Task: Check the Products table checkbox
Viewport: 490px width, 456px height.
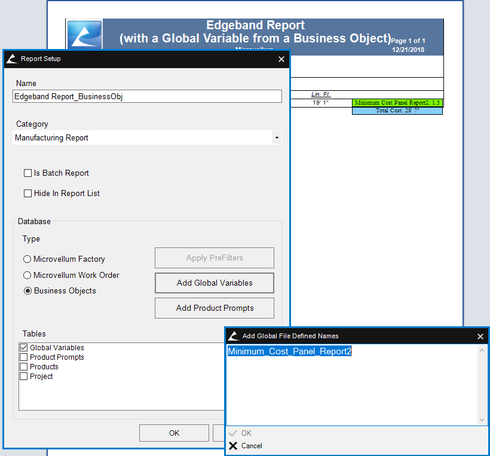Action: [24, 366]
